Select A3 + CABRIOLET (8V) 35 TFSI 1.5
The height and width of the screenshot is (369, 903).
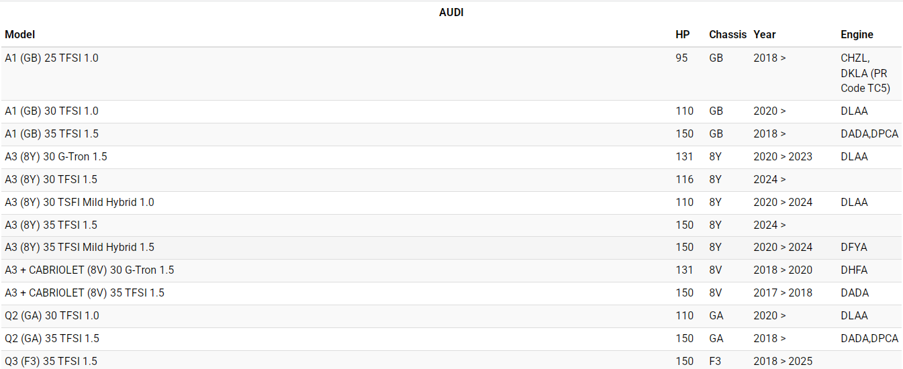point(85,293)
